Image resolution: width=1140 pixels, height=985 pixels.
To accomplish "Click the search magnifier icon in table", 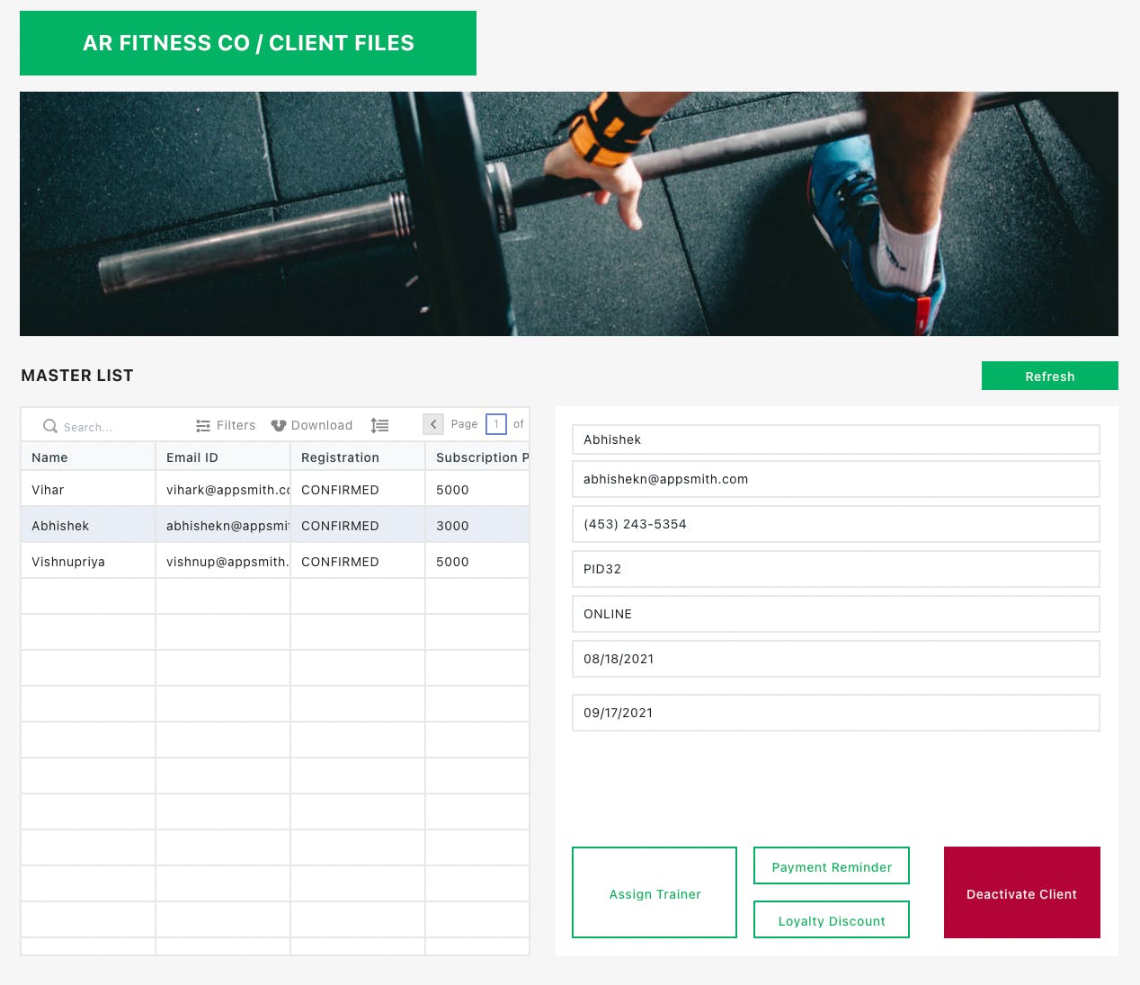I will pyautogui.click(x=50, y=426).
